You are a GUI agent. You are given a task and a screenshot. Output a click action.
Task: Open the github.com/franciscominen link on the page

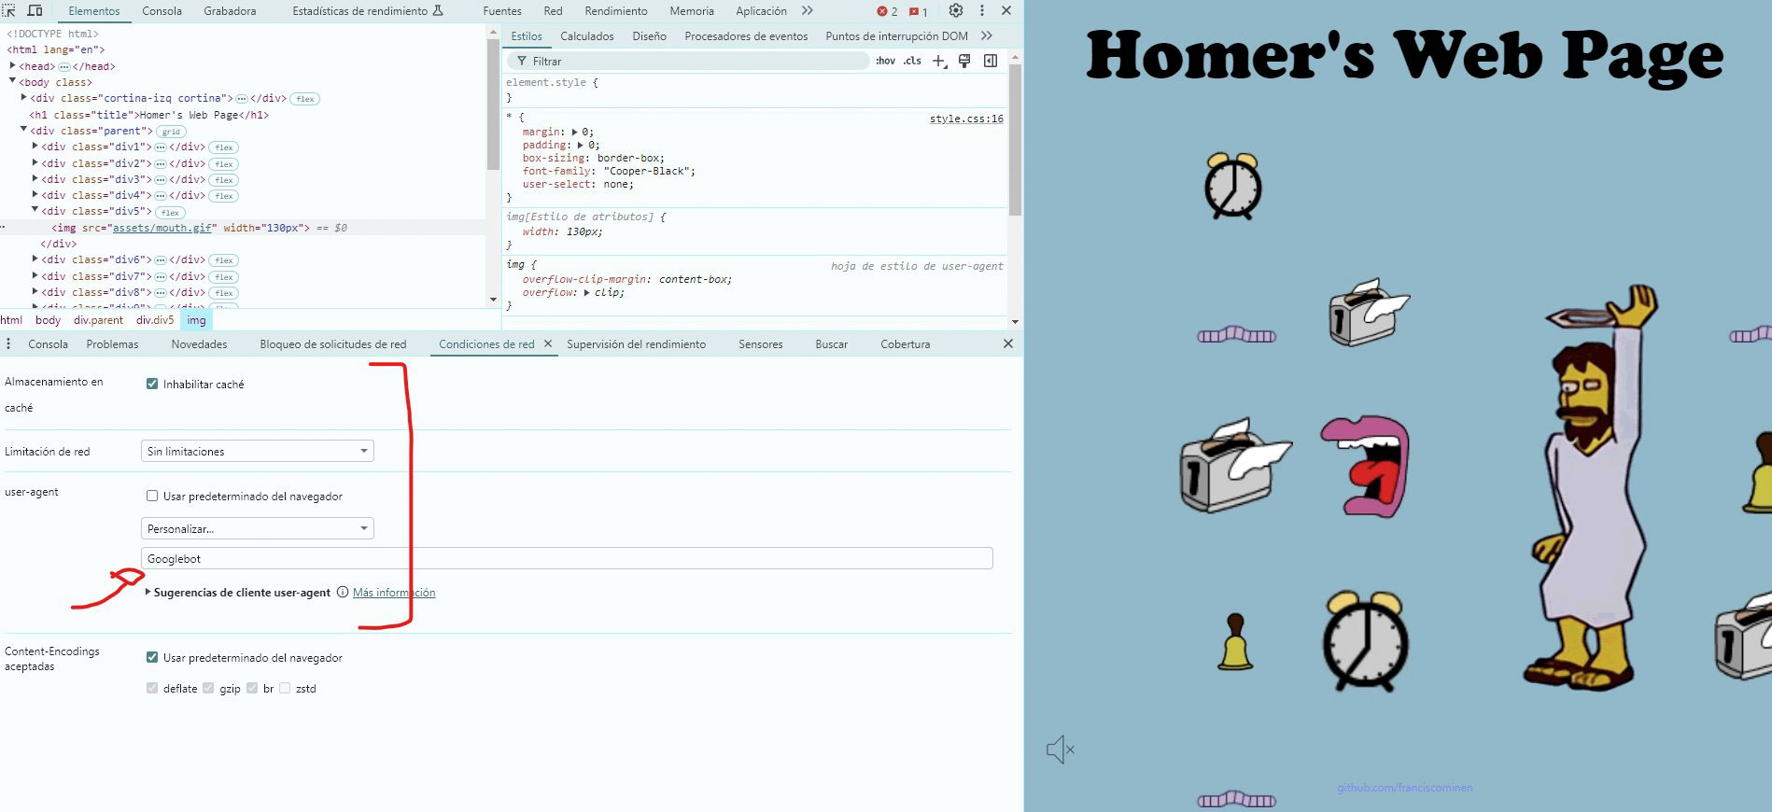coord(1404,788)
